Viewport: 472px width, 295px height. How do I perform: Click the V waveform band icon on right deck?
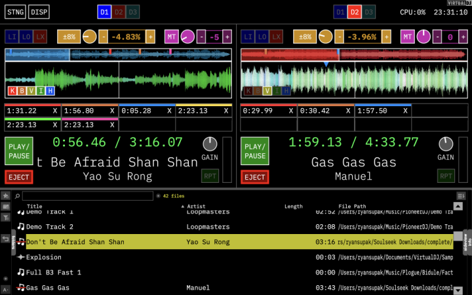click(x=267, y=90)
